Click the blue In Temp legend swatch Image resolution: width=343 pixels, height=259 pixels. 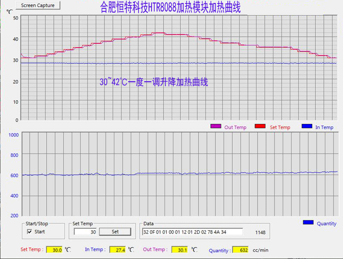(307, 126)
